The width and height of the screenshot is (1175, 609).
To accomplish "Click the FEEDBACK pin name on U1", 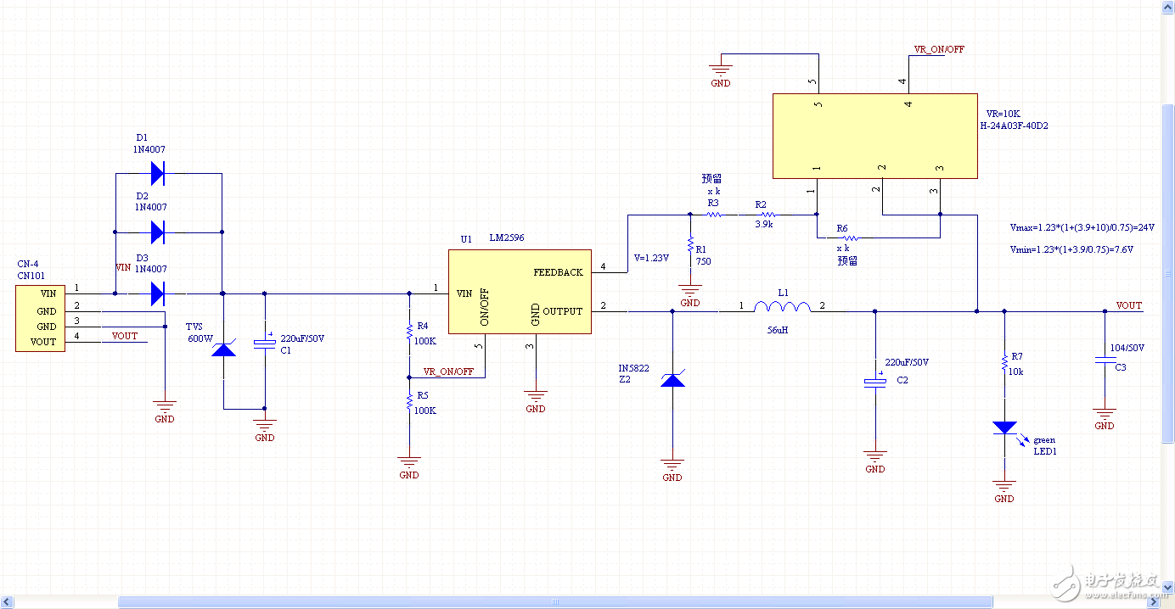I will (x=558, y=272).
